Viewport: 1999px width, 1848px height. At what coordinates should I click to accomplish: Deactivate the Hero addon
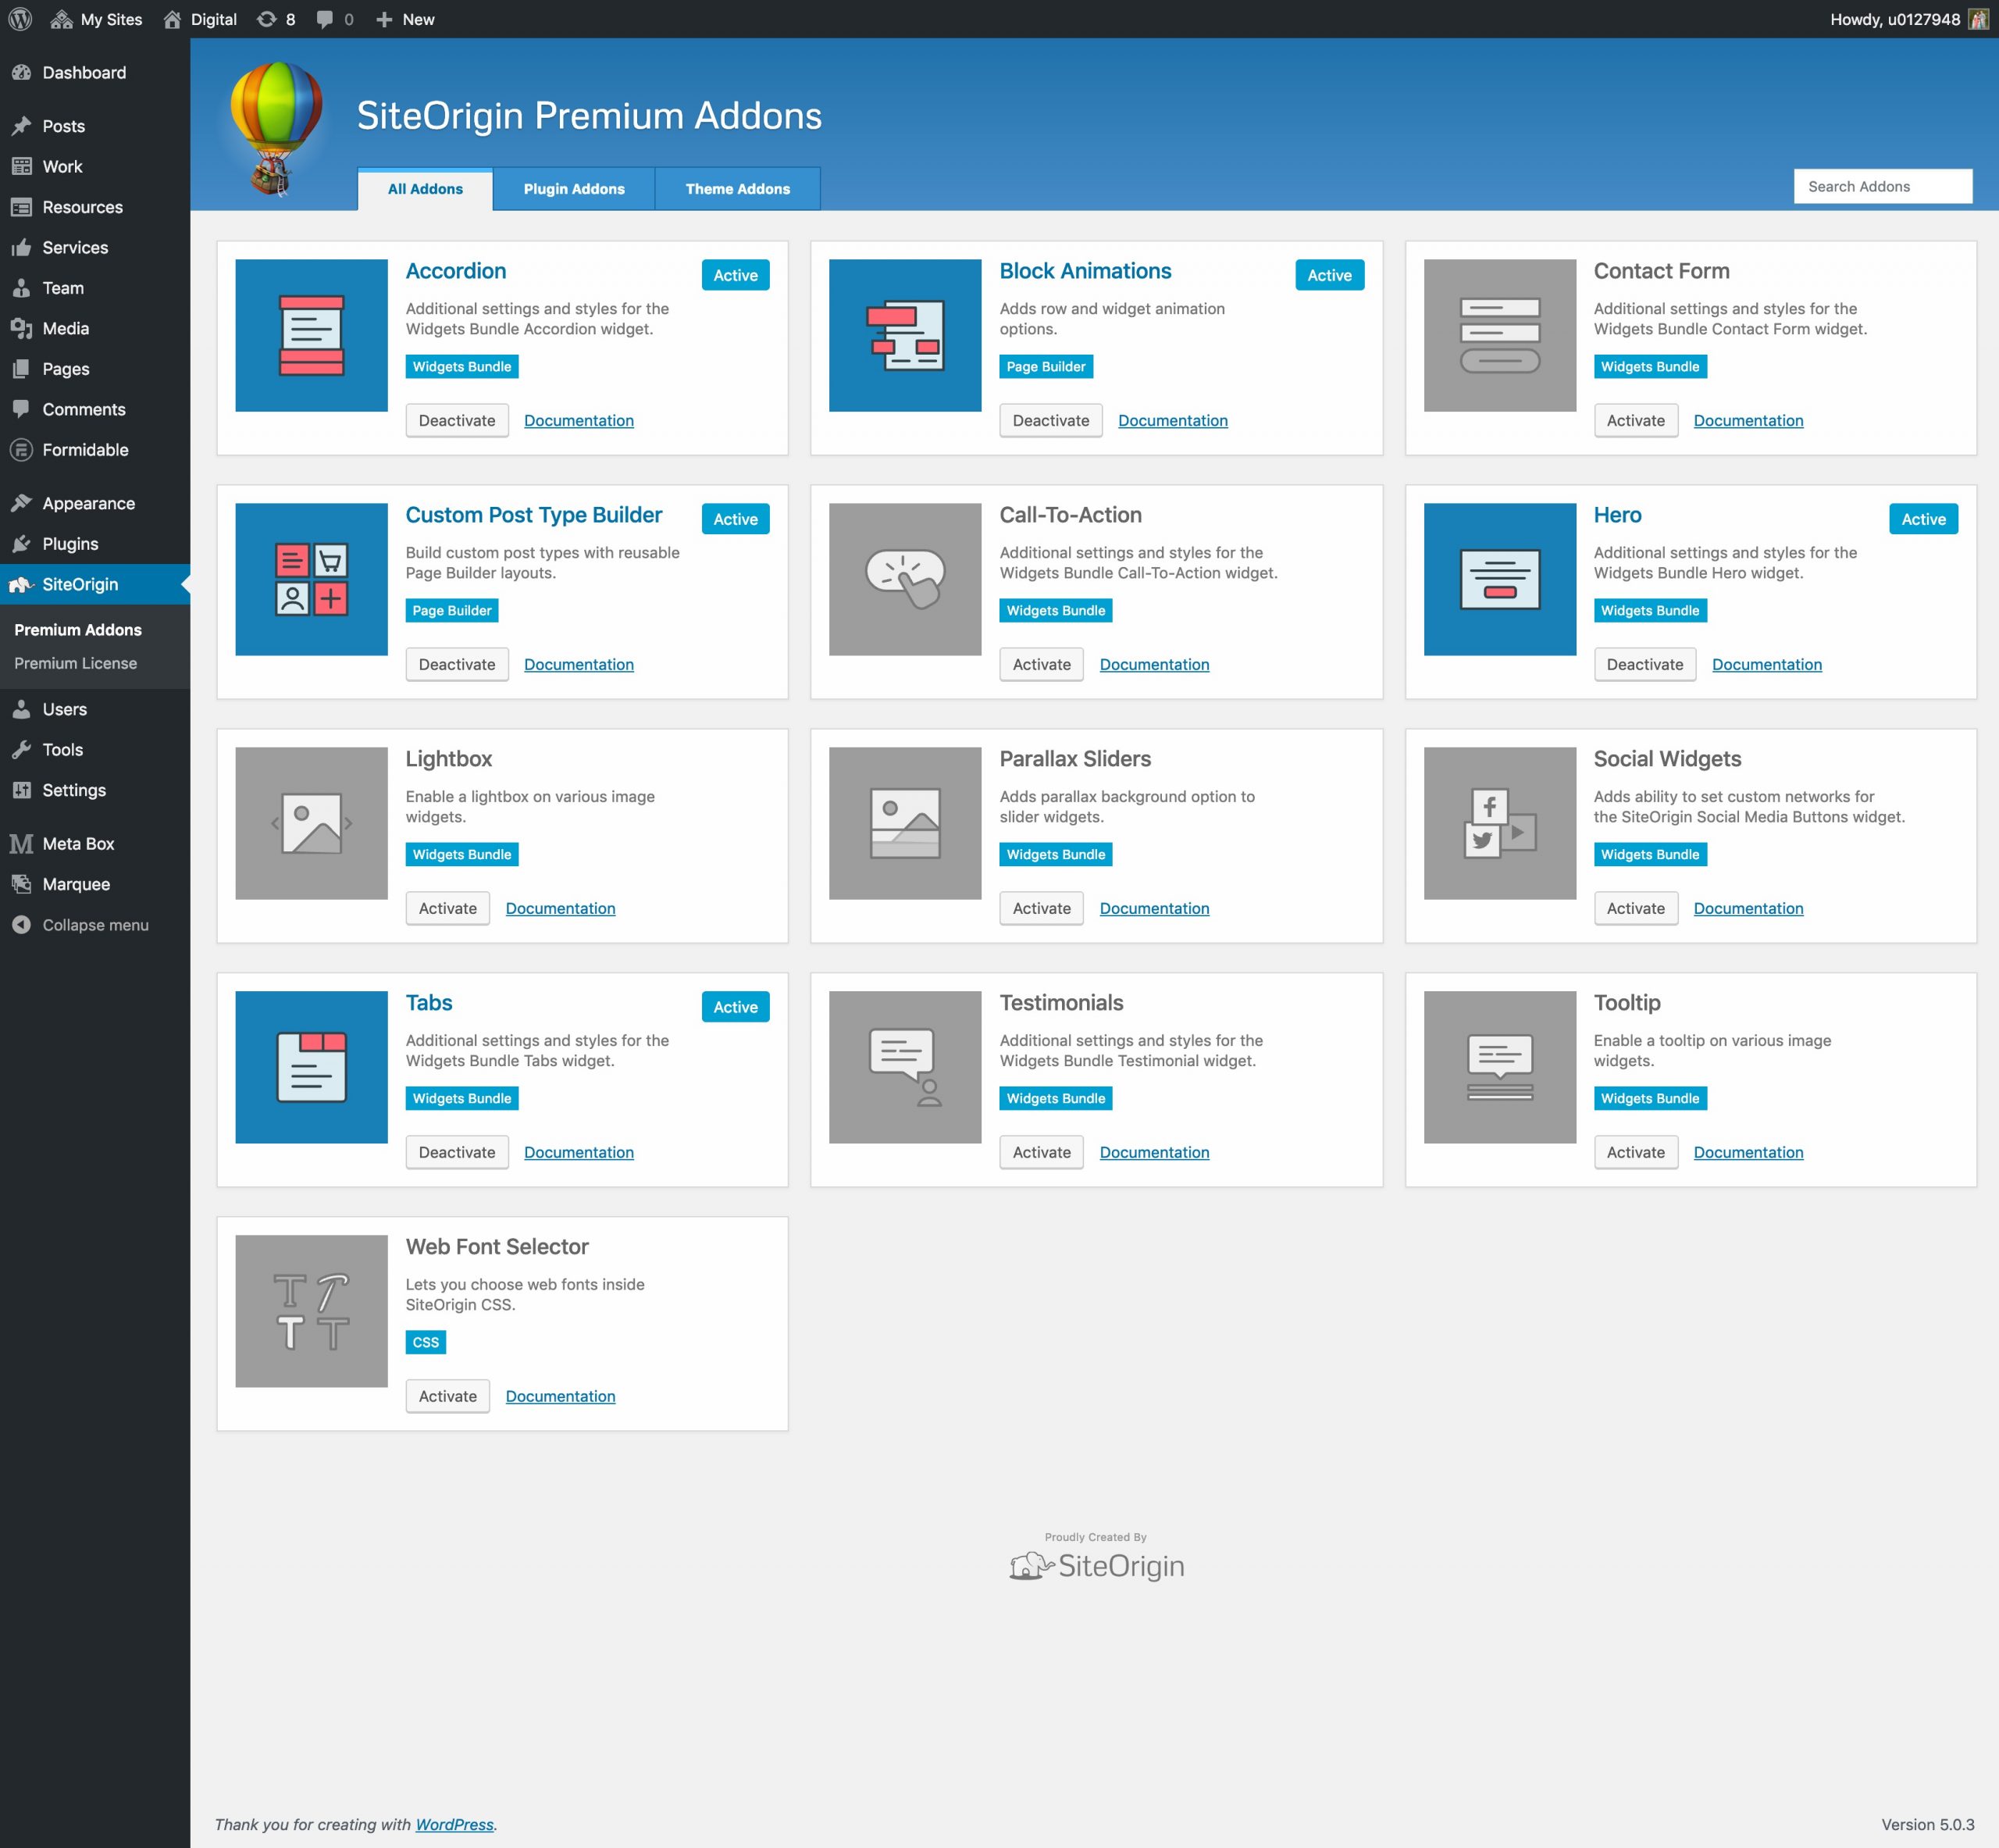(1645, 664)
